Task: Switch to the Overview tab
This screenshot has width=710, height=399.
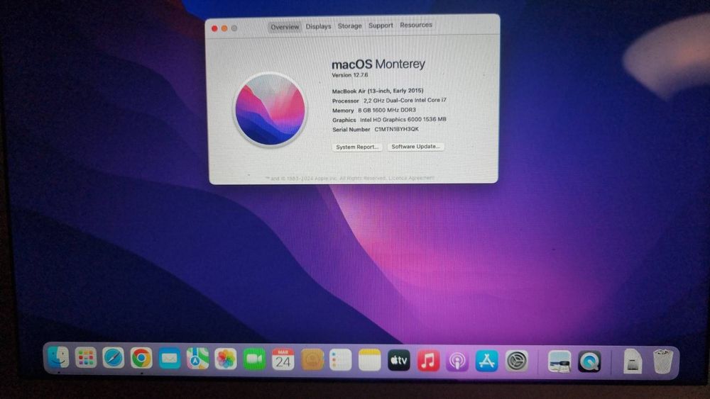Action: pyautogui.click(x=285, y=27)
